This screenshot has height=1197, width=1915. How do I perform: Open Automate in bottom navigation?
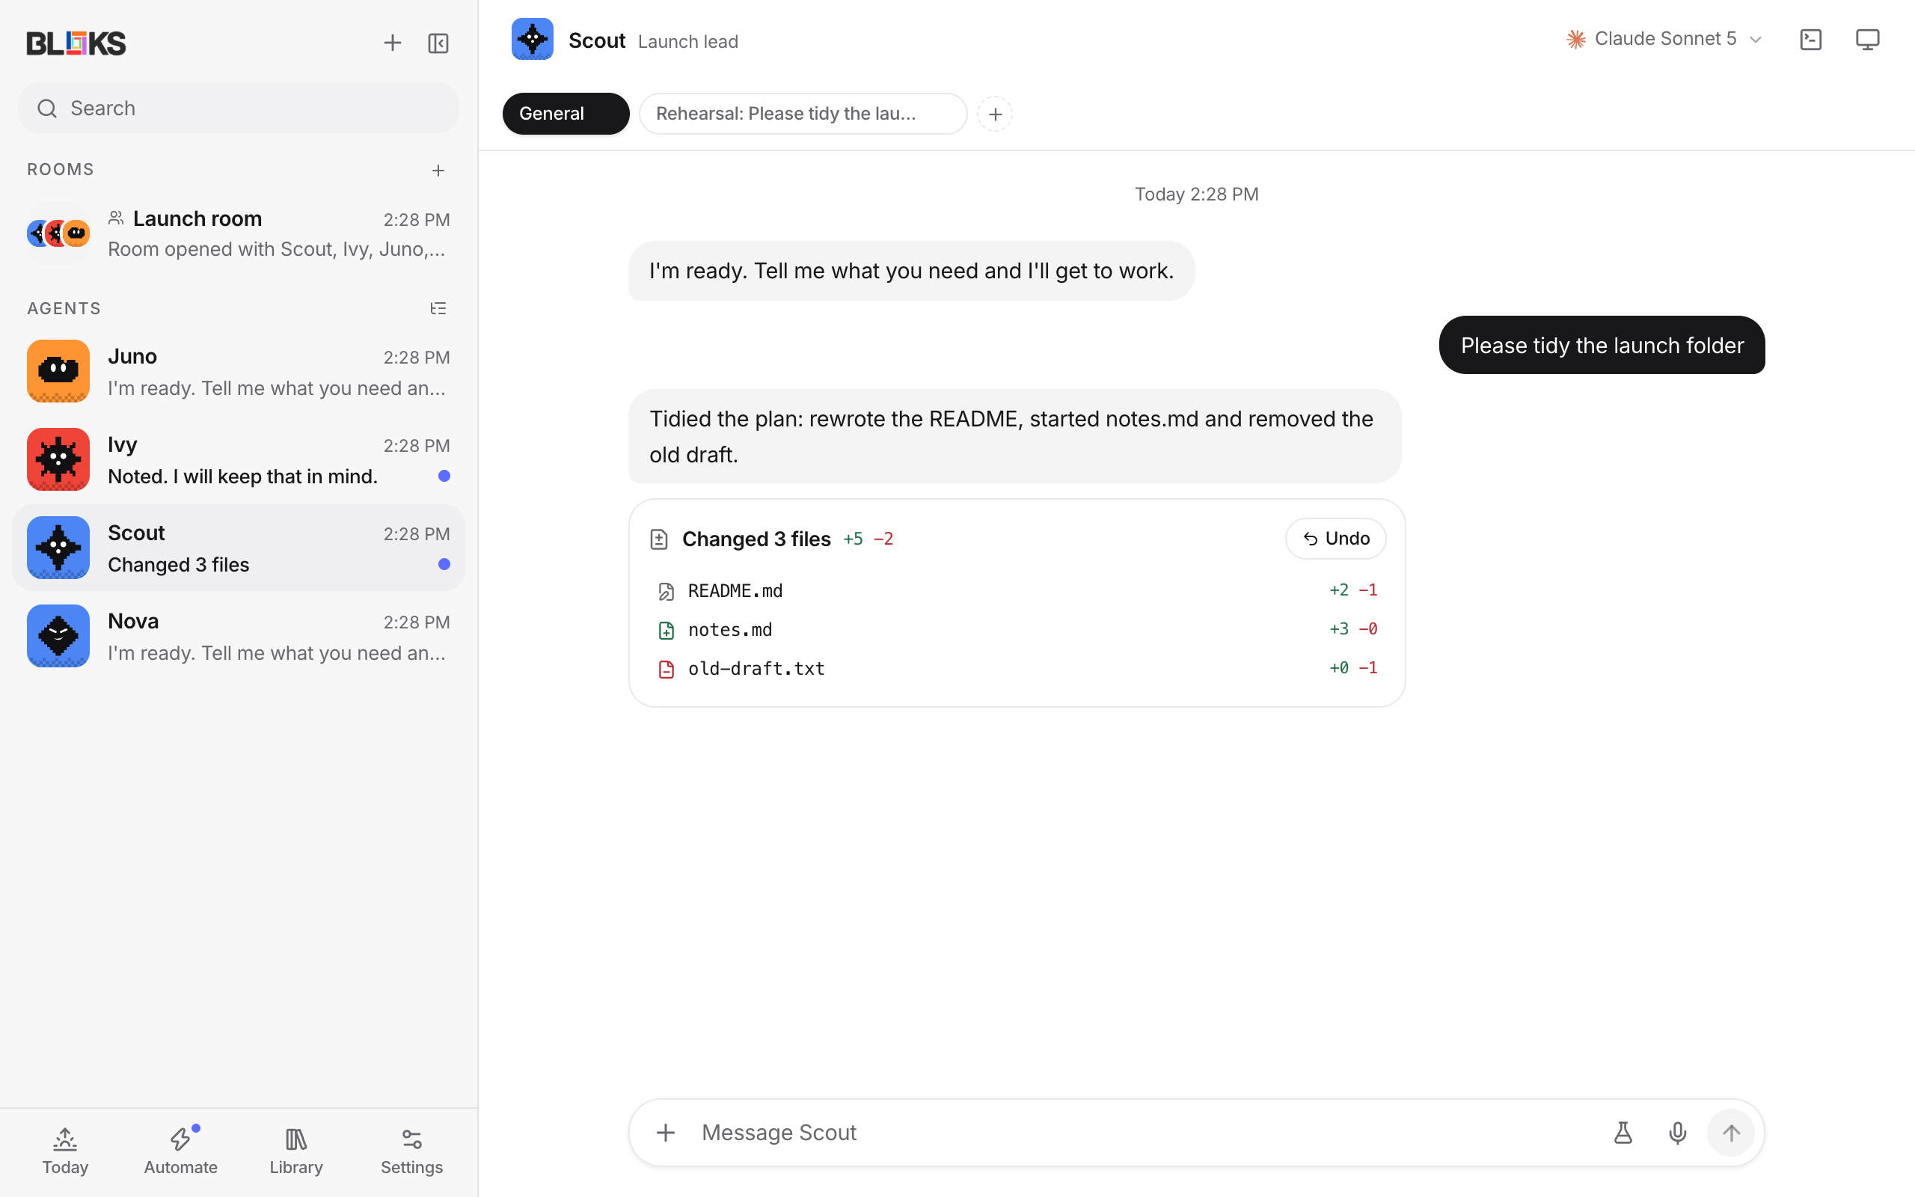point(180,1152)
